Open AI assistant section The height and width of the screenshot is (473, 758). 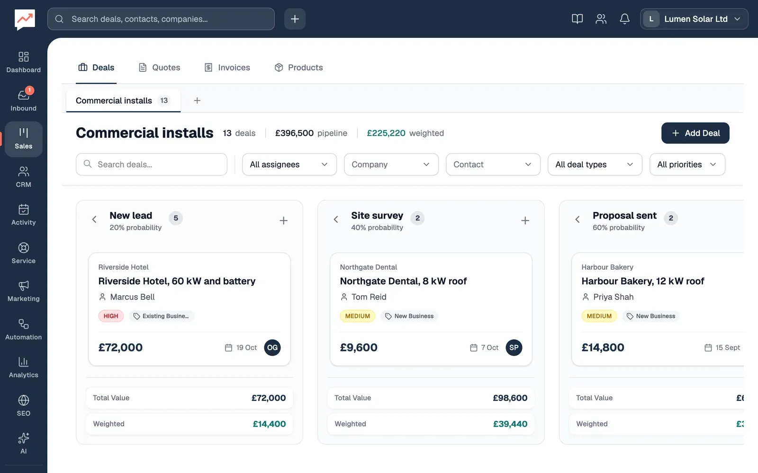(x=24, y=444)
